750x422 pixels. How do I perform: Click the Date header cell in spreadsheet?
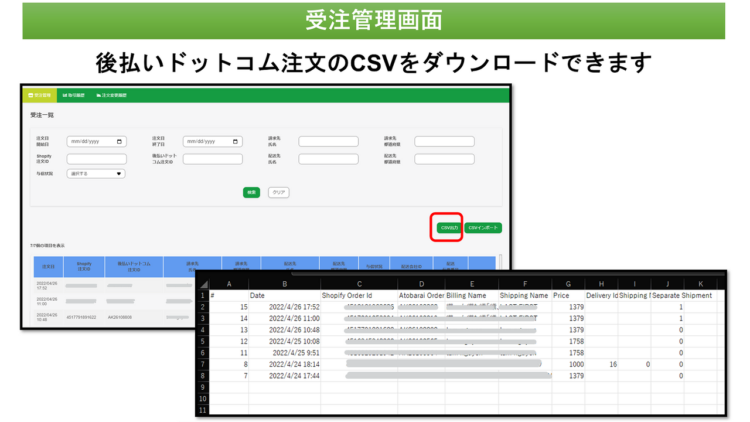[285, 295]
